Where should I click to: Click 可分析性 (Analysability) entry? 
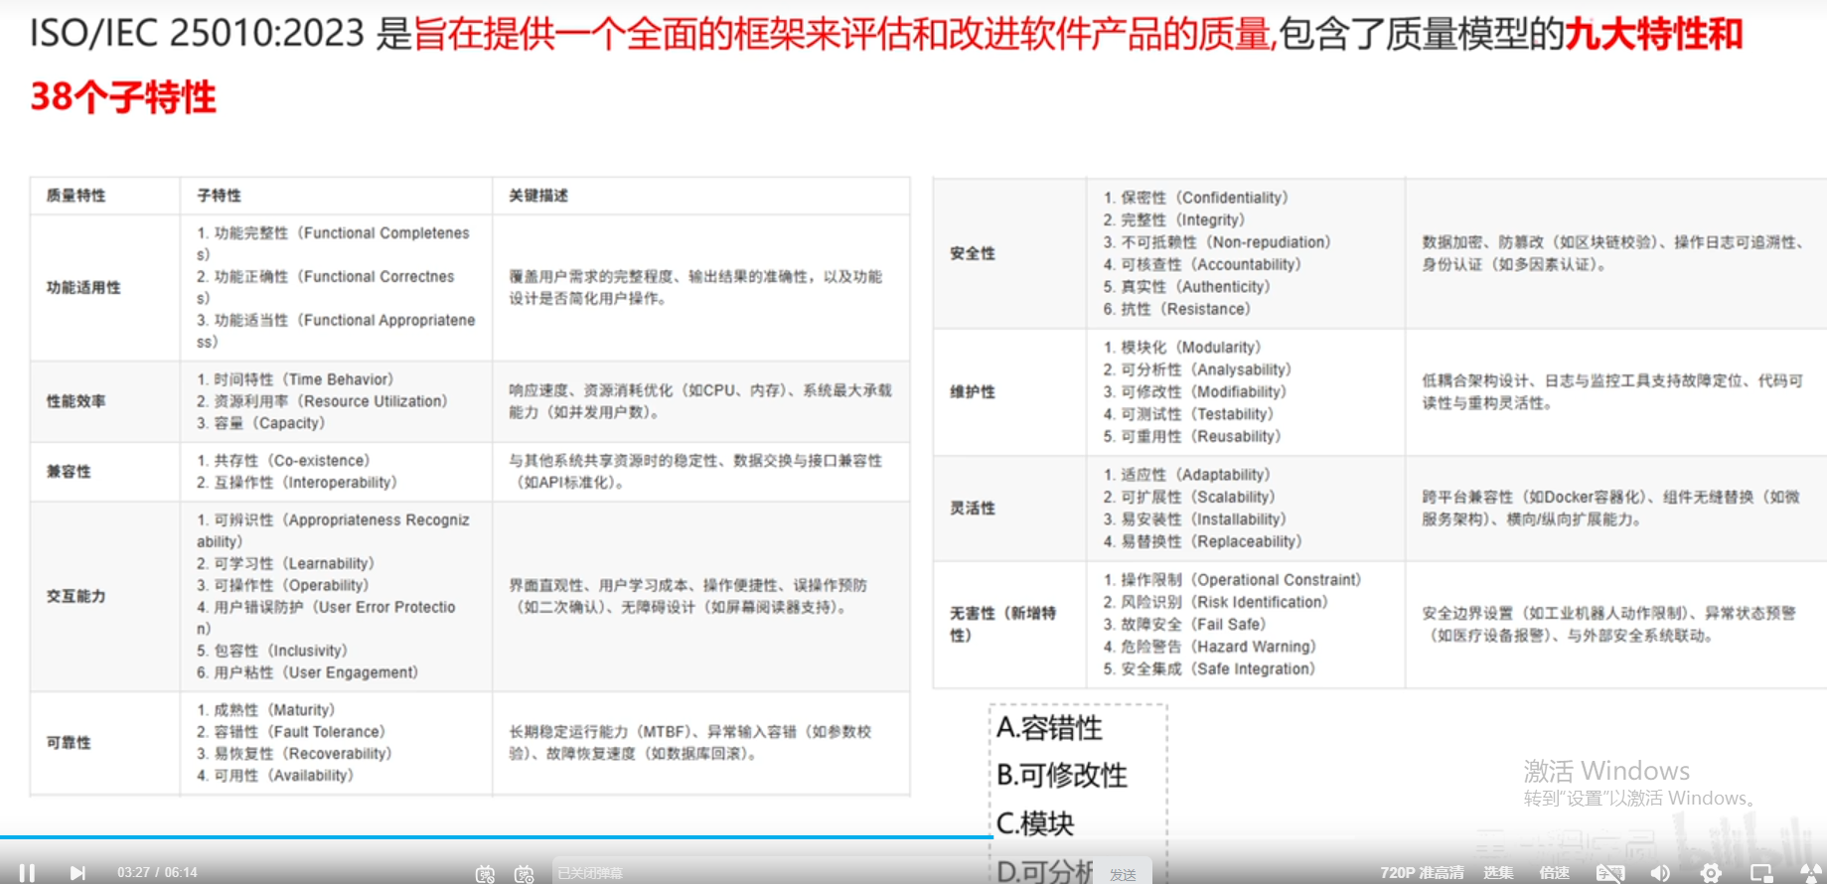(1198, 369)
